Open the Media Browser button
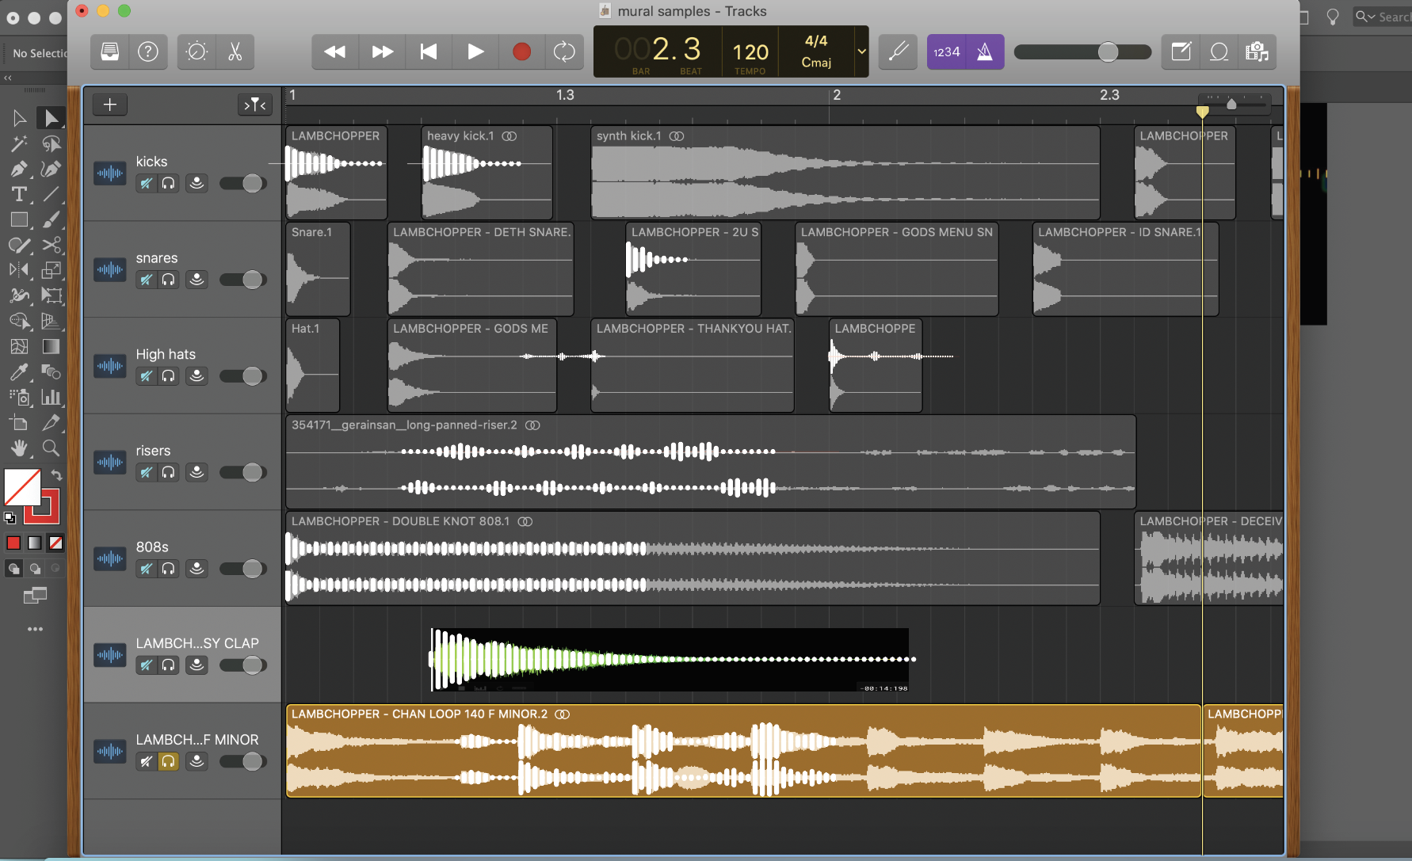Screen dimensions: 1412x861 tap(1257, 52)
